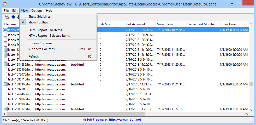Click icon of selected label=fo row

(x=5, y=30)
